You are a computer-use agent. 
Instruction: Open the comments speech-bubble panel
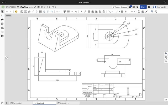click(x=2, y=19)
